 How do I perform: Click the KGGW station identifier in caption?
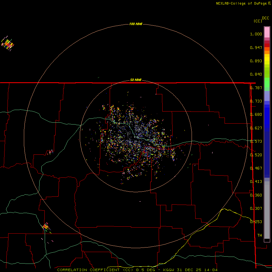tap(169, 270)
